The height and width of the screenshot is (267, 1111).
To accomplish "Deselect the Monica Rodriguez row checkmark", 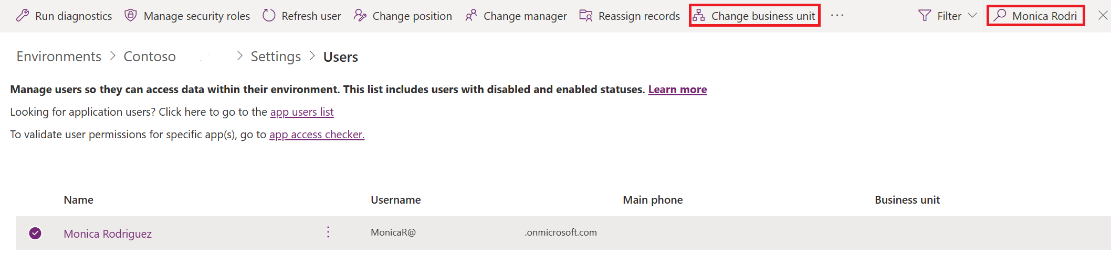I will 35,233.
